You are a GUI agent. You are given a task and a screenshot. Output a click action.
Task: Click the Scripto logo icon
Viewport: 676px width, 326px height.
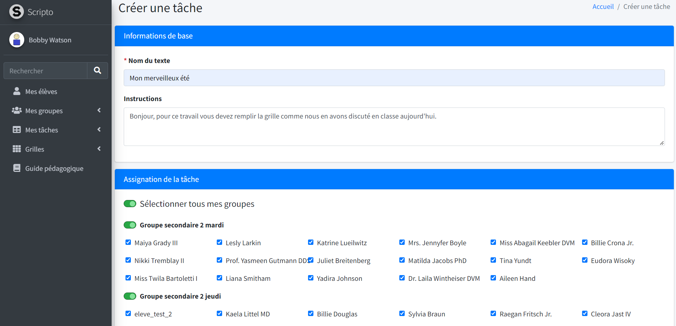(16, 12)
